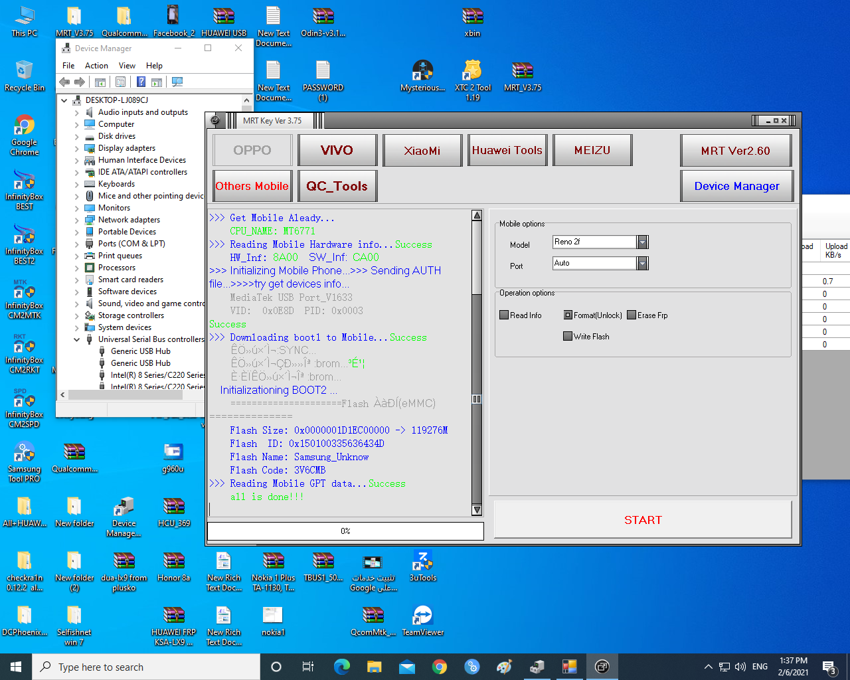The image size is (850, 680).
Task: Open the This PC desktop icon
Action: (25, 21)
